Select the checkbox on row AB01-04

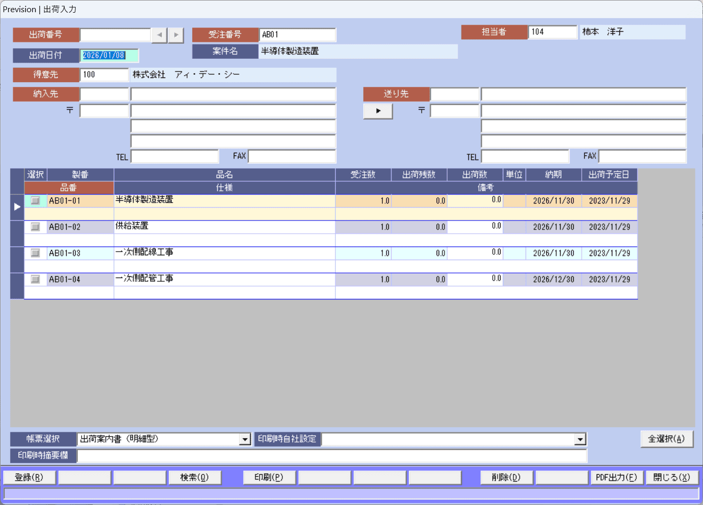tap(35, 279)
